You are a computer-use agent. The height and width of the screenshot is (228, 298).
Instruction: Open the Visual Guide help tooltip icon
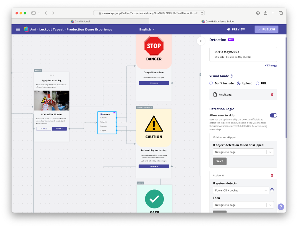click(231, 76)
